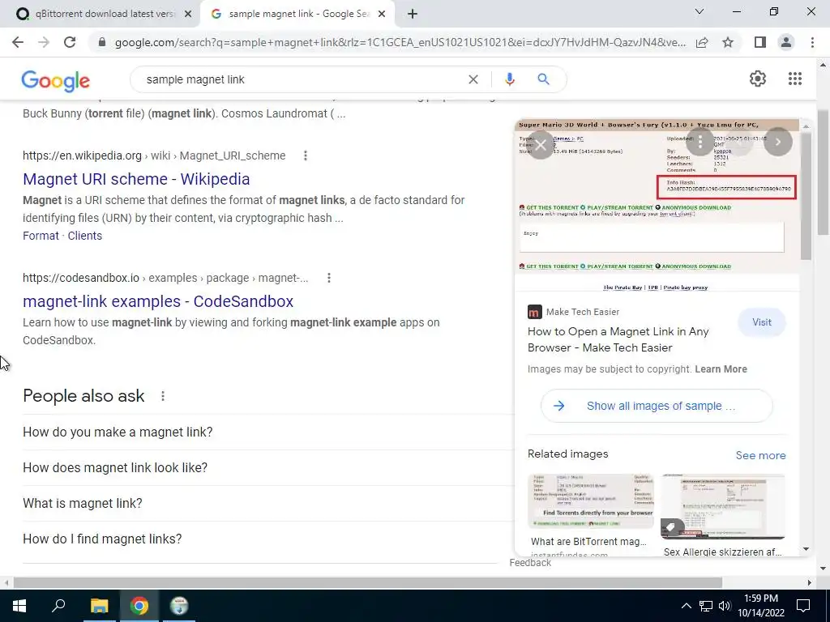Show all images of sample magnet link

(657, 406)
